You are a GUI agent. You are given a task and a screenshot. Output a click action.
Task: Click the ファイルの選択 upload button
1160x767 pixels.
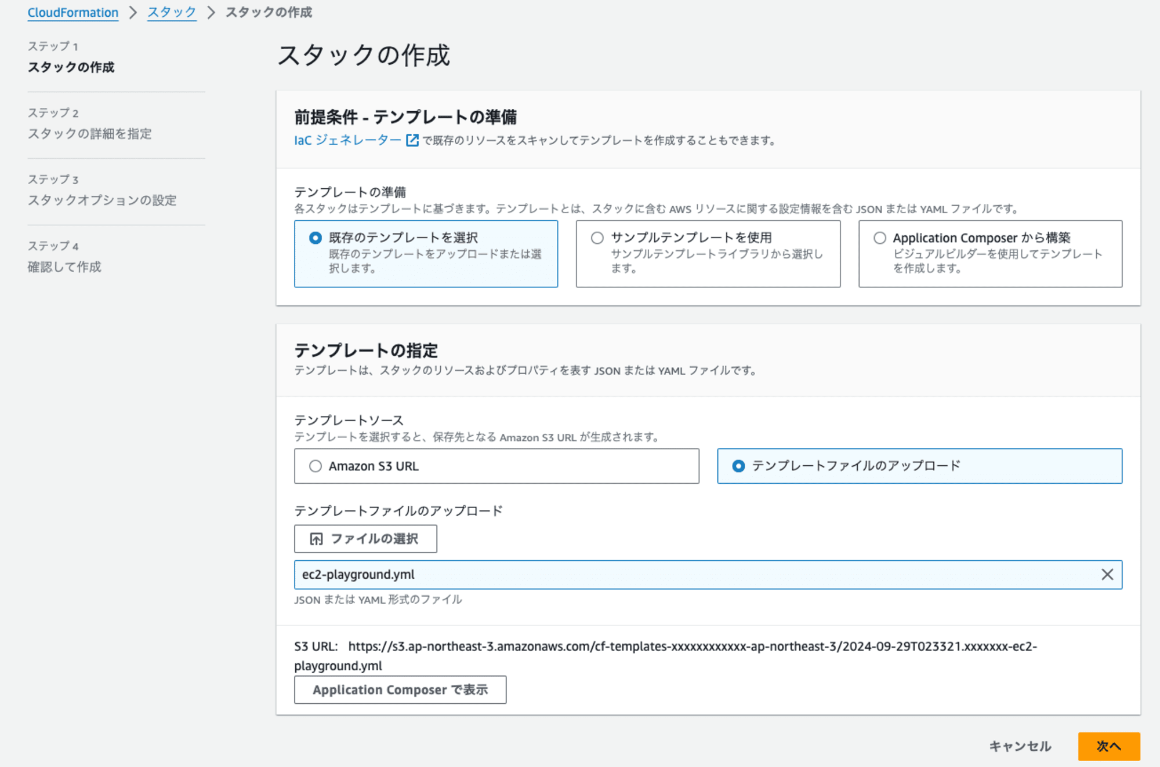coord(365,539)
